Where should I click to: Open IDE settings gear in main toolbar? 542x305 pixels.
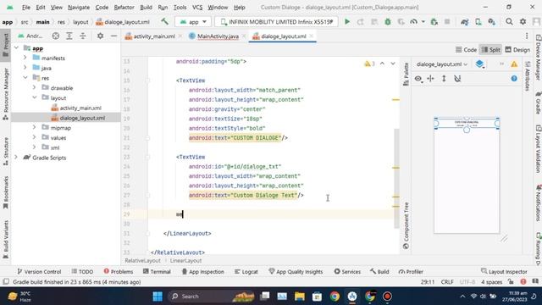point(523,21)
